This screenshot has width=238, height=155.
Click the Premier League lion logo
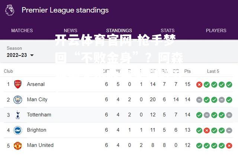10,10
